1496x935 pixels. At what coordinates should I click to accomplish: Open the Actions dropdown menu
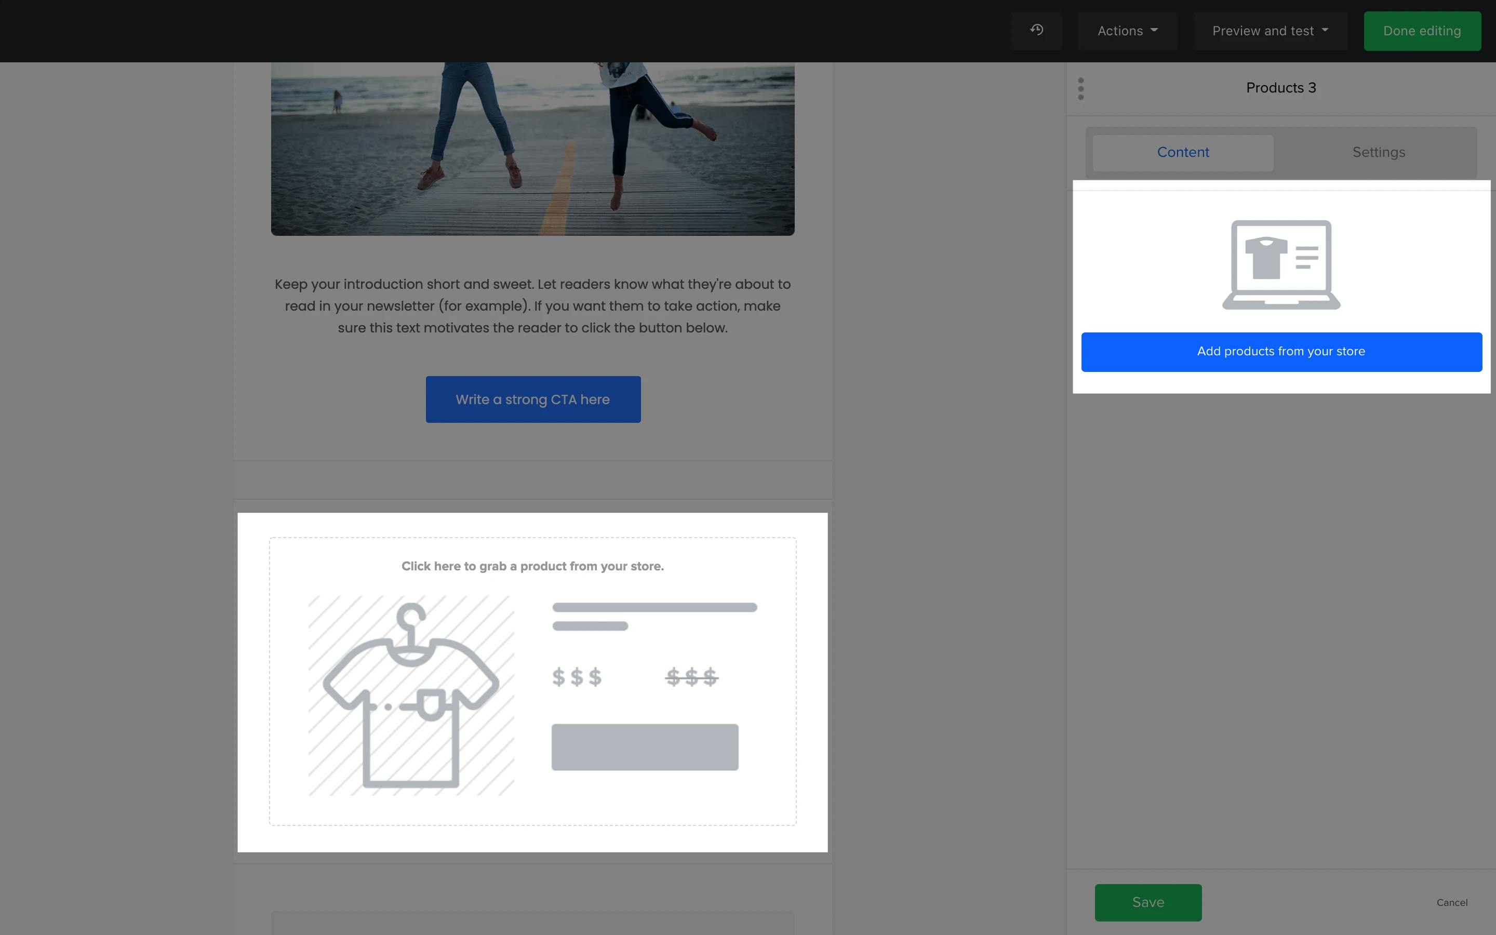[x=1126, y=31]
